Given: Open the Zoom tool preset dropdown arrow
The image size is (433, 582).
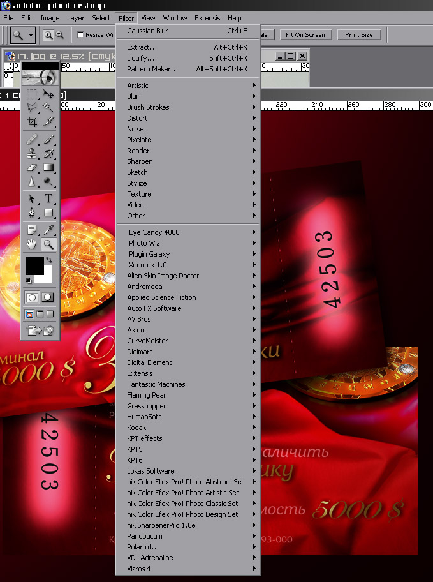Looking at the screenshot, I should 31,35.
